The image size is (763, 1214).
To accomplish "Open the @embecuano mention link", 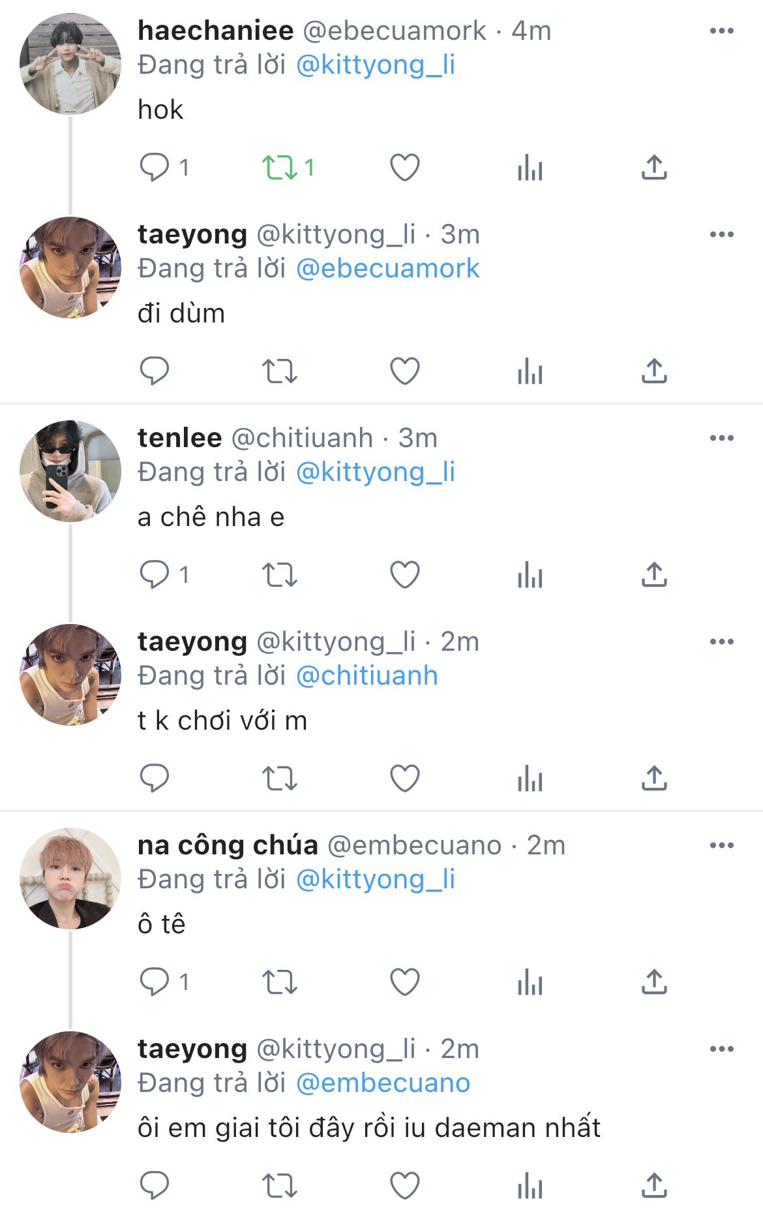I will (383, 1083).
